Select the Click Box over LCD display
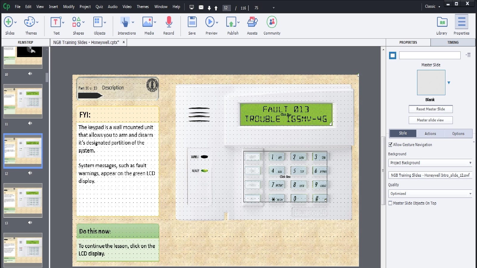477x268 pixels. tap(286, 115)
